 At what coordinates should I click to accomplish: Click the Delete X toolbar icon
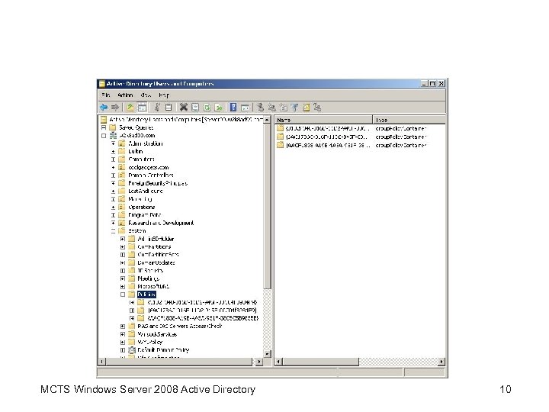click(184, 108)
